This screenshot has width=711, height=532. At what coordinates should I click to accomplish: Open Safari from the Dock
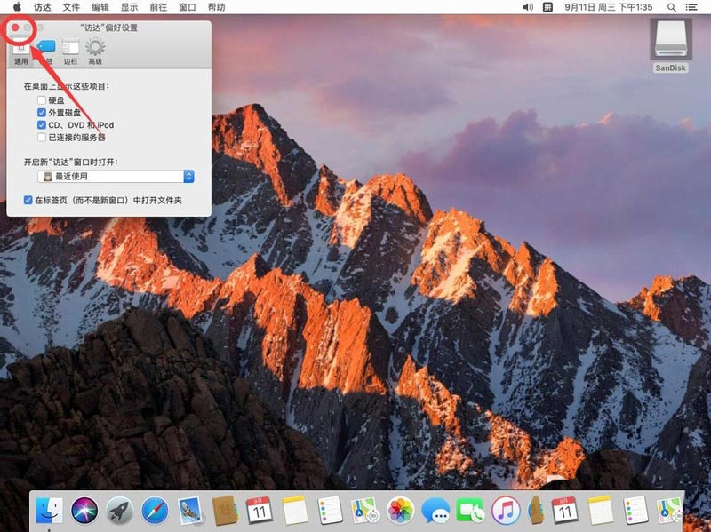[x=155, y=510]
